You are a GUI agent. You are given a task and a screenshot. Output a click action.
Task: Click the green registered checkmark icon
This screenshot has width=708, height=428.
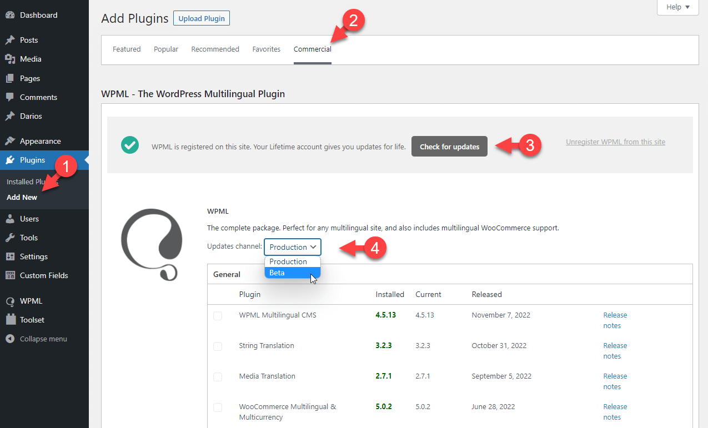[x=130, y=145]
